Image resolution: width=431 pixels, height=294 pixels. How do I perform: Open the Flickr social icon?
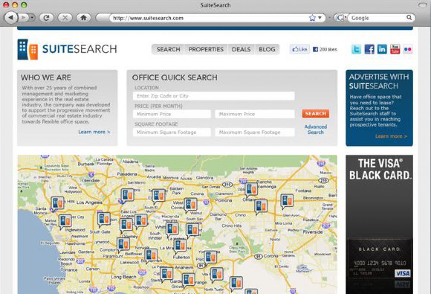(408, 50)
